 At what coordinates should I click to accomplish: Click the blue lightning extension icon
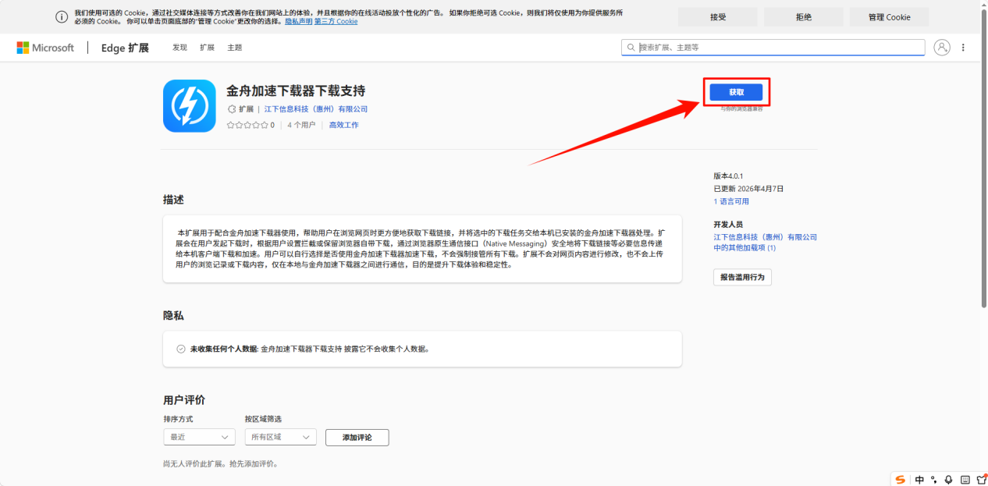pyautogui.click(x=189, y=106)
